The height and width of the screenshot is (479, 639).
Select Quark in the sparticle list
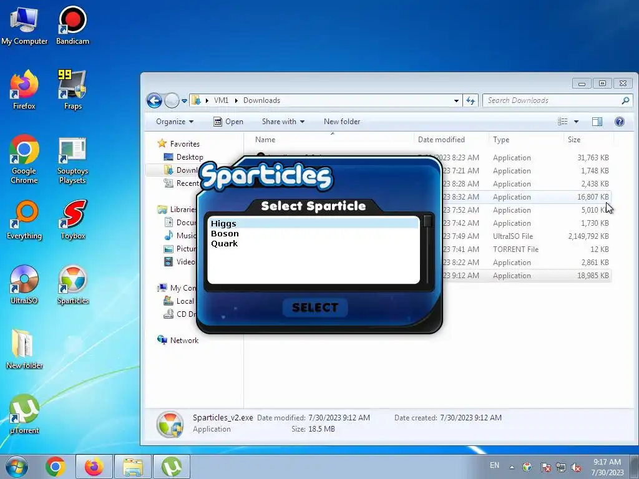[313, 243]
